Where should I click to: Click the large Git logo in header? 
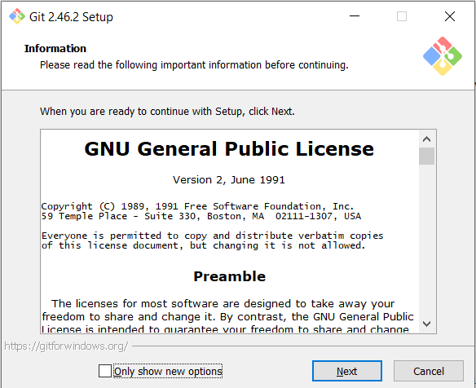coord(443,56)
